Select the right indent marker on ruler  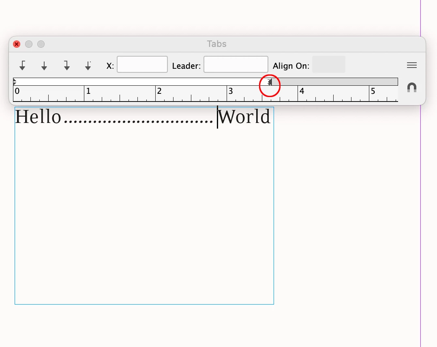(270, 82)
